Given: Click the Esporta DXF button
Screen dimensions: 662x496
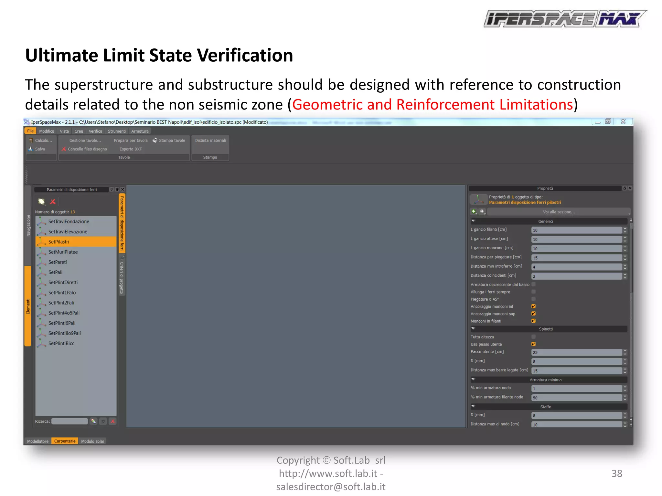Looking at the screenshot, I should tap(131, 149).
